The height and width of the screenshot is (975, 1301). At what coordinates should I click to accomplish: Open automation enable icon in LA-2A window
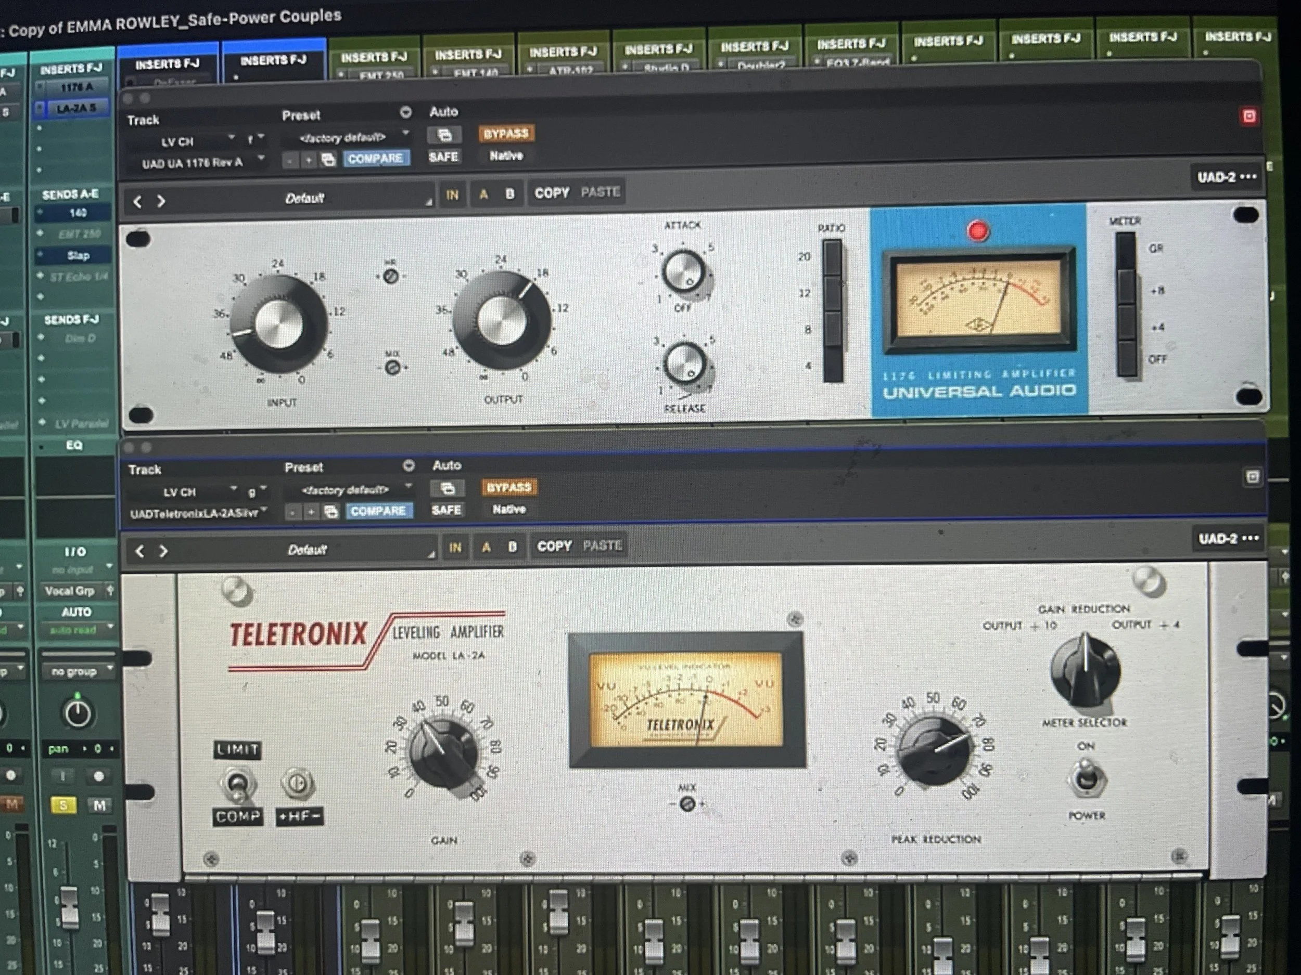(447, 488)
